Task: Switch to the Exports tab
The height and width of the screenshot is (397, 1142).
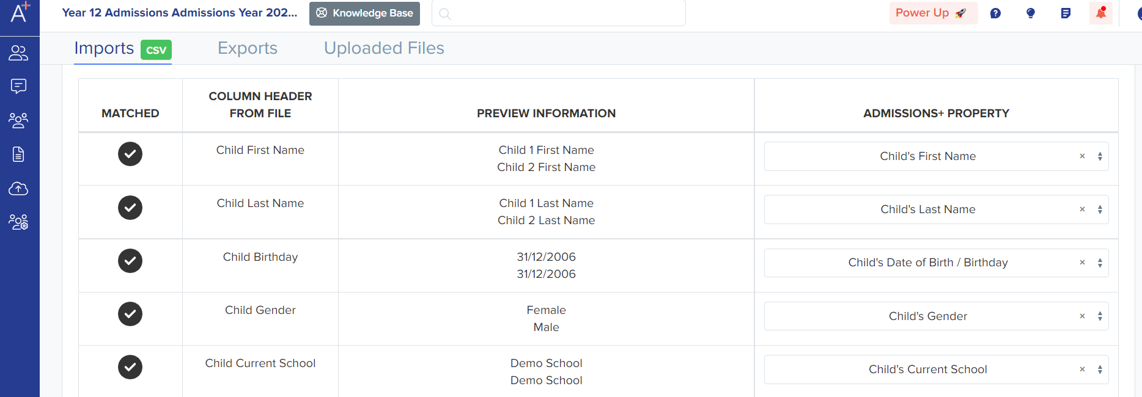Action: pyautogui.click(x=248, y=48)
